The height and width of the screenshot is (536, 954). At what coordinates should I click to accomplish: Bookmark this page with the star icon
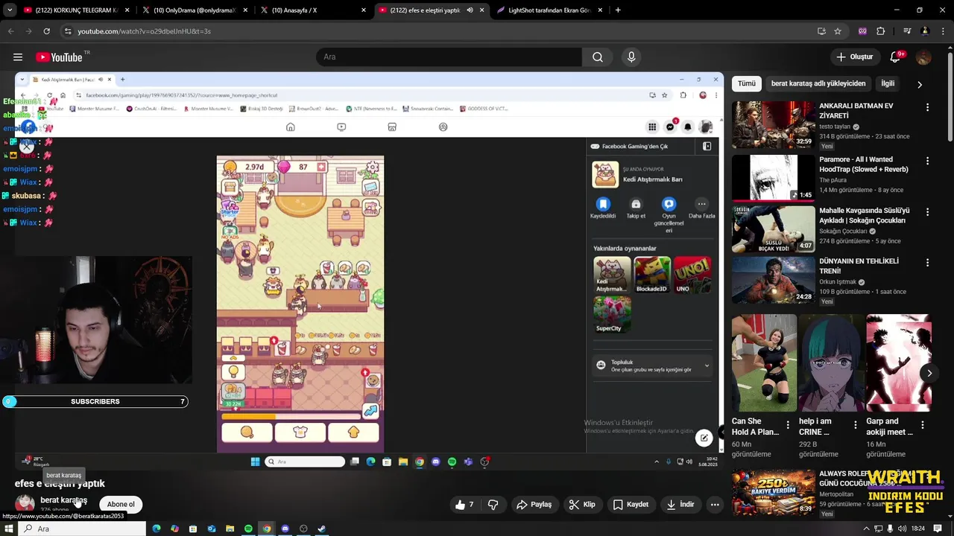pyautogui.click(x=838, y=31)
